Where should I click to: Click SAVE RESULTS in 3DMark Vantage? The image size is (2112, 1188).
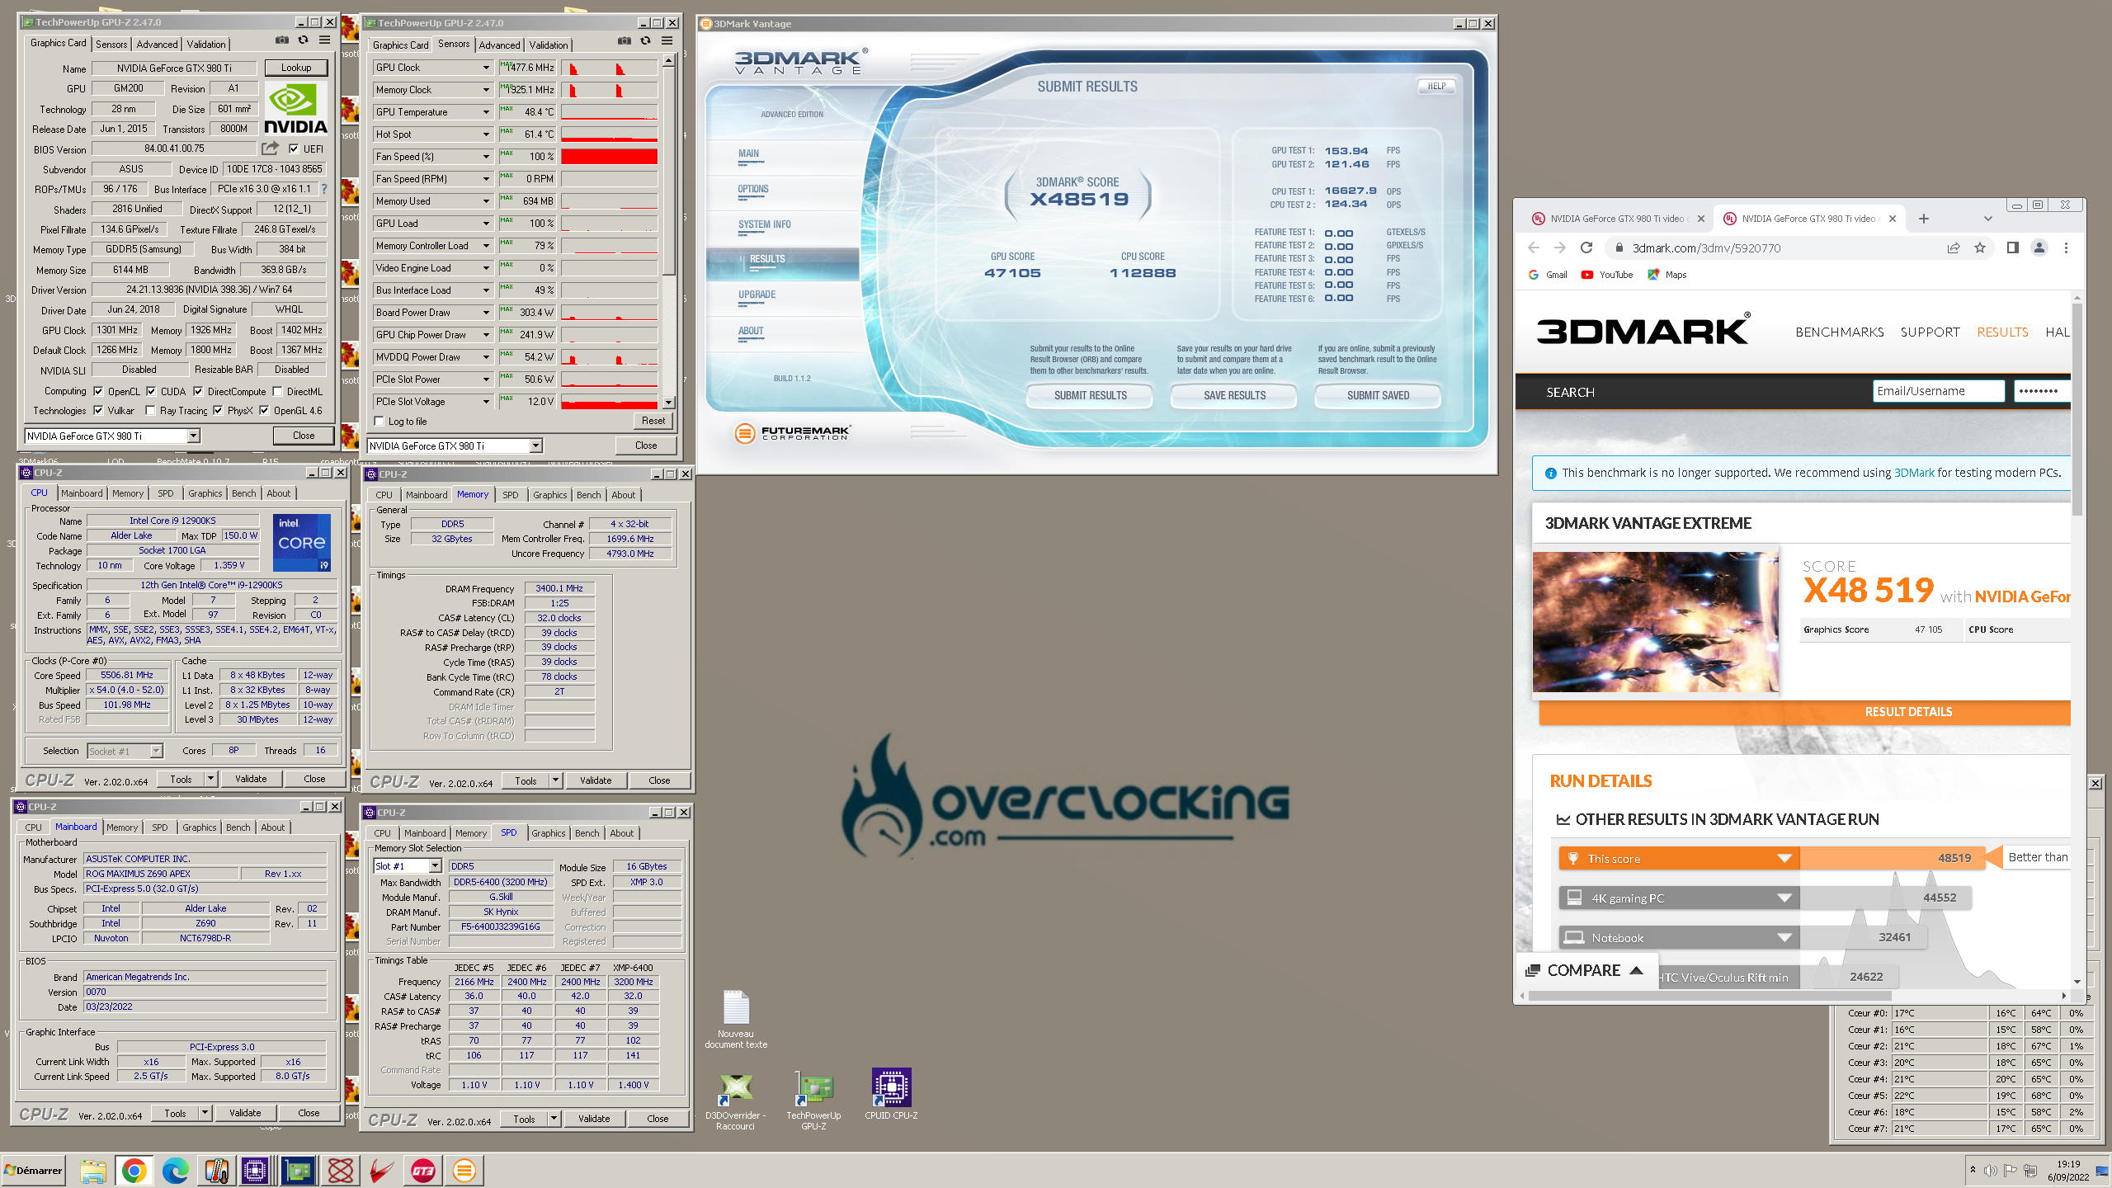tap(1234, 395)
